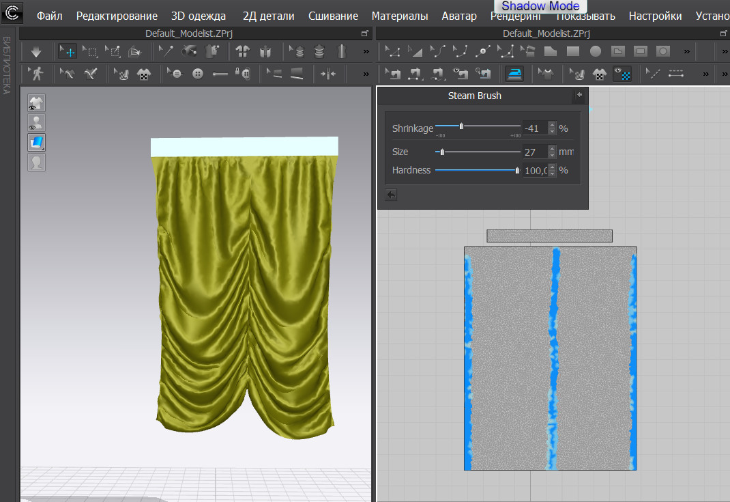Click the Hardness slider handle
The height and width of the screenshot is (502, 730).
(x=517, y=171)
